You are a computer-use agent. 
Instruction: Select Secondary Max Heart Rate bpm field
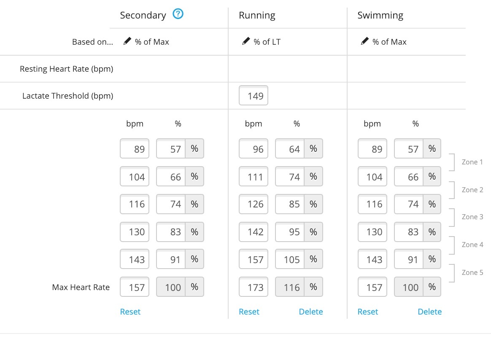point(134,287)
